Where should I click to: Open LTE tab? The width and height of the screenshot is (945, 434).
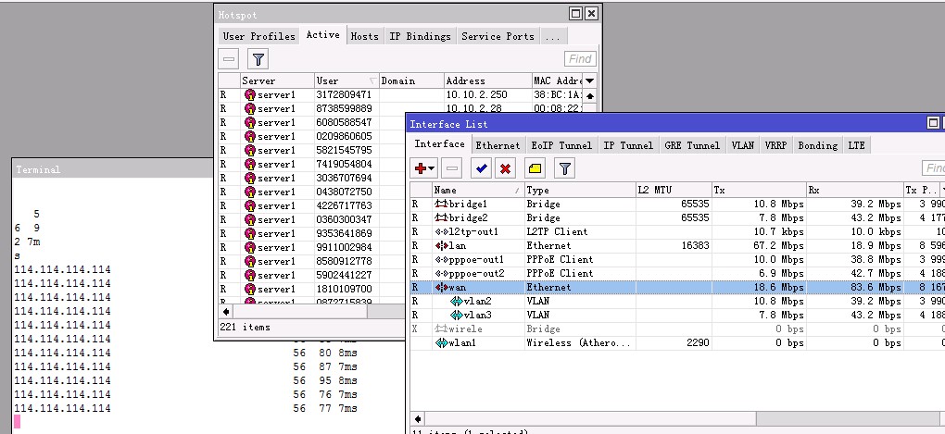856,145
